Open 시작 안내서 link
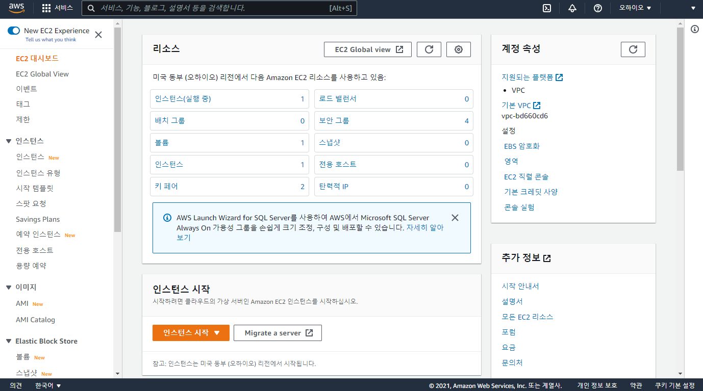Viewport: 703px width, 391px height. (x=520, y=286)
